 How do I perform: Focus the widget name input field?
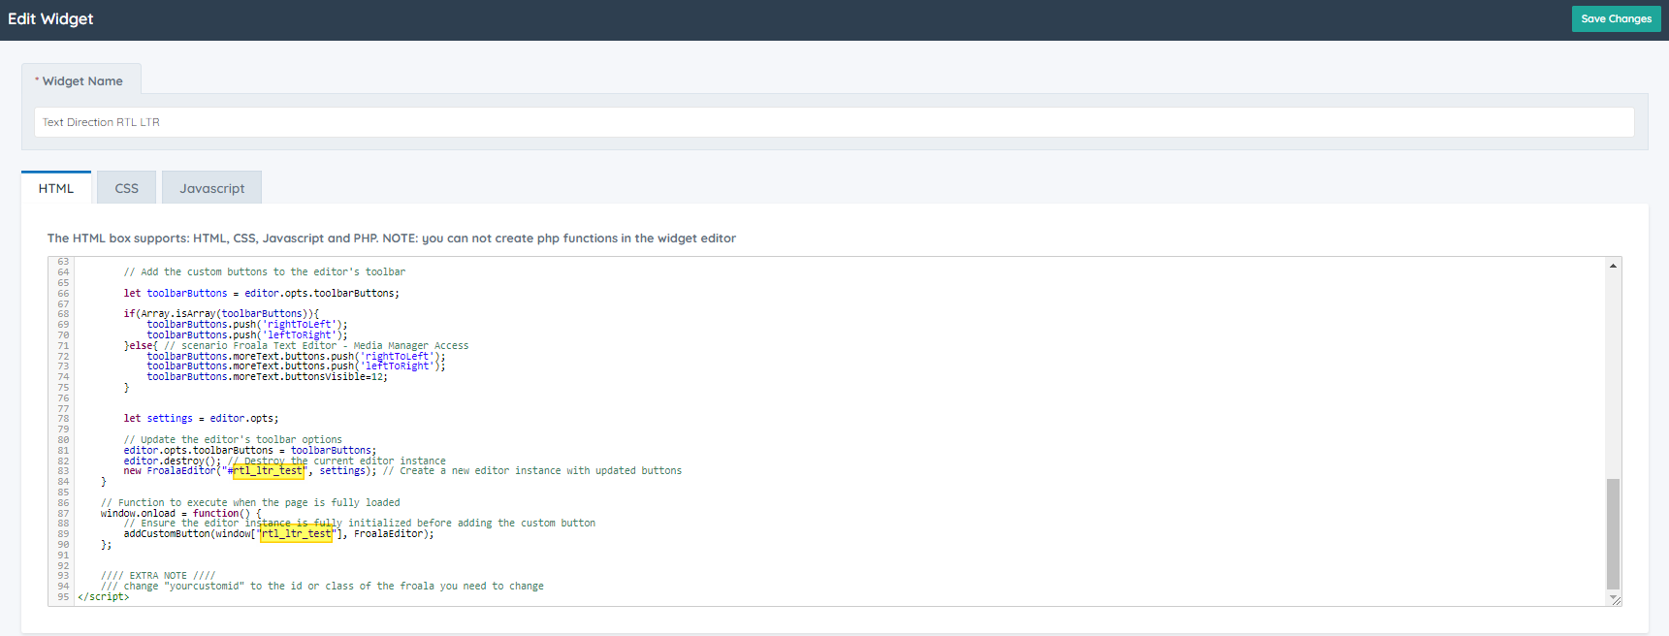(834, 122)
